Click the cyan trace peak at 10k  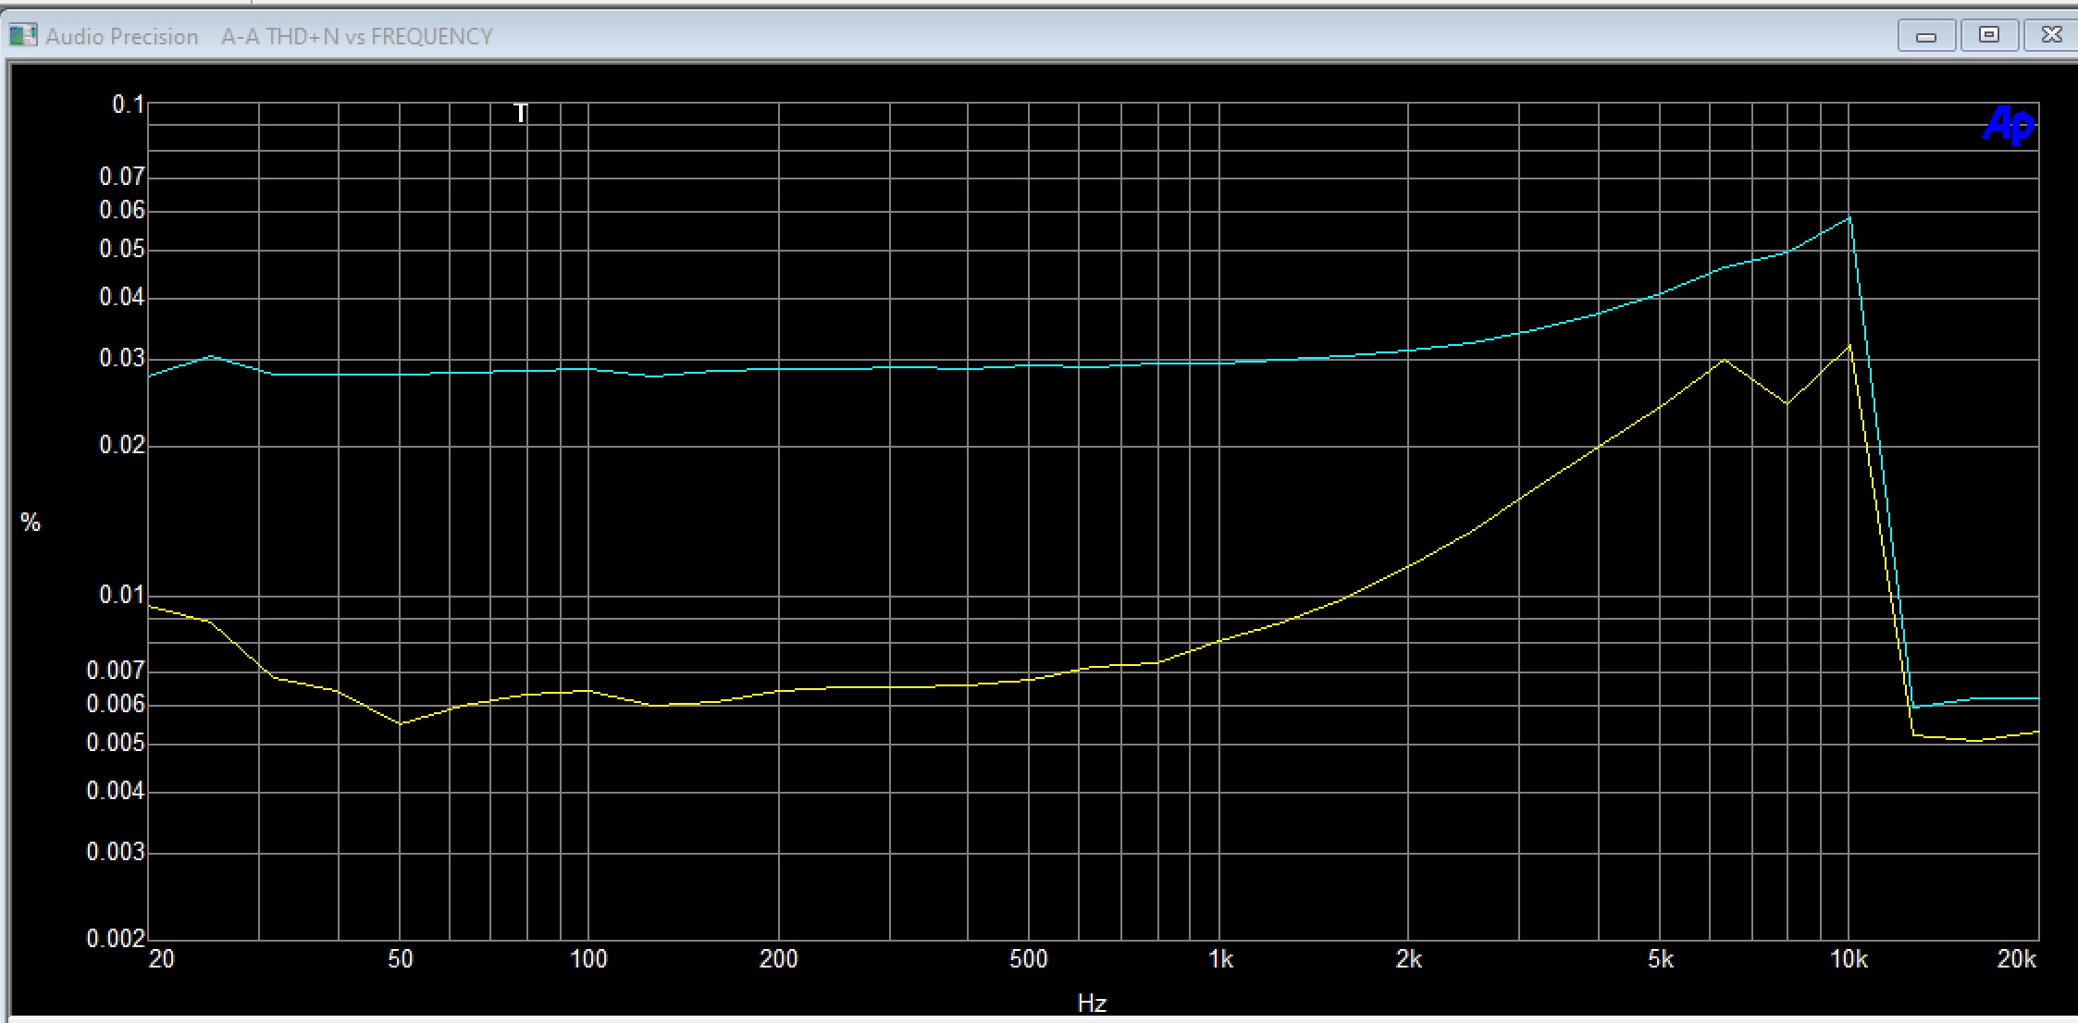tap(1849, 218)
